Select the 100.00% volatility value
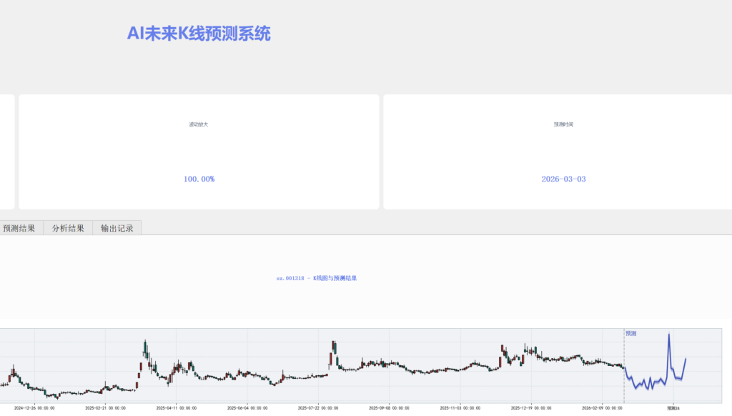 [199, 179]
